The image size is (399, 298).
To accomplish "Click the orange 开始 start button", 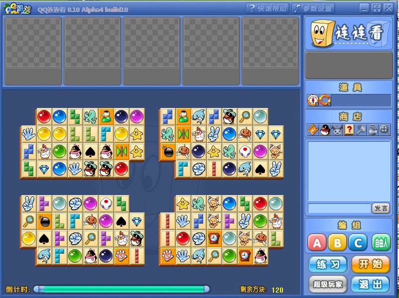I will (371, 265).
